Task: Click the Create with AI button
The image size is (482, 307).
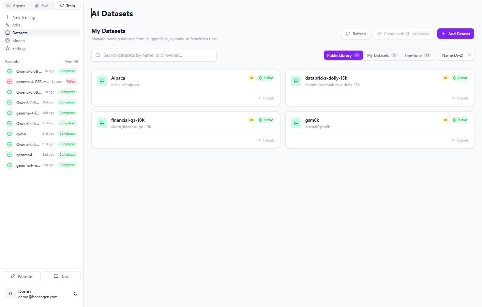Action: tap(403, 34)
